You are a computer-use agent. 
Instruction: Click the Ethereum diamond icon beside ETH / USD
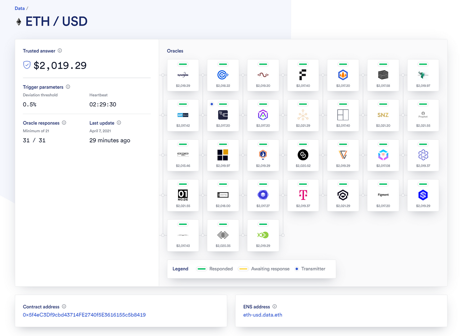point(19,22)
